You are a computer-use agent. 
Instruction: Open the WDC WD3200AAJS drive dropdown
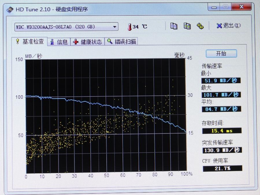(66, 27)
